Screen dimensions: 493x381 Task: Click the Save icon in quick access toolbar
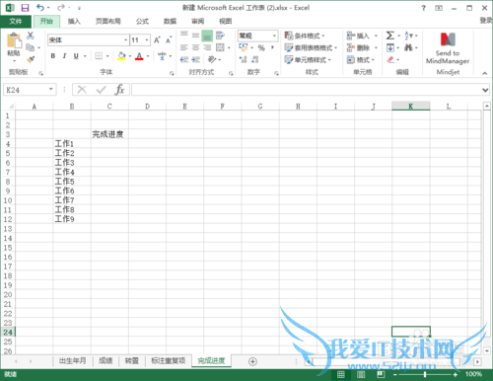coord(25,8)
